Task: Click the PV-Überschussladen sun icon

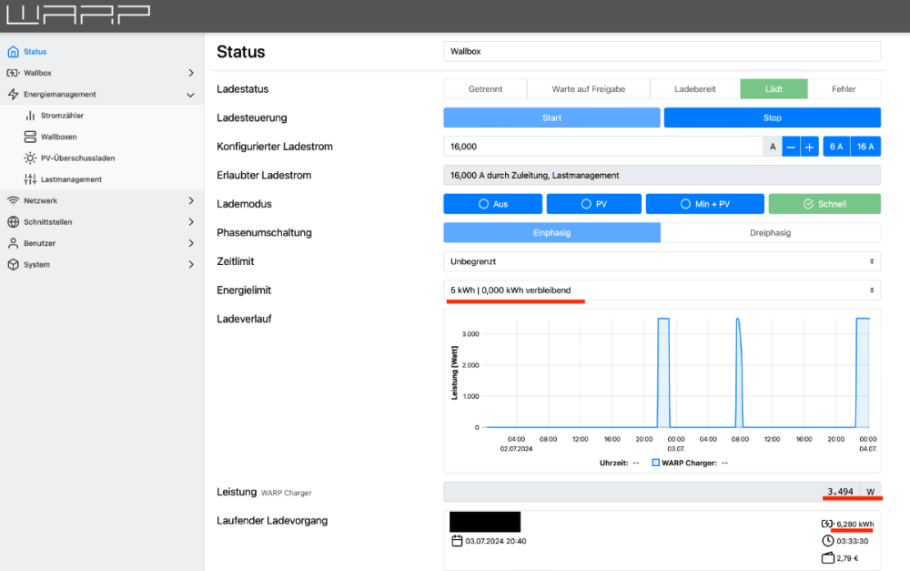Action: 31,158
